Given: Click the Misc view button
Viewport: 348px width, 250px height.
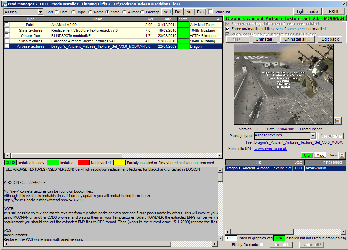Looking at the screenshot, I should coord(320,155).
